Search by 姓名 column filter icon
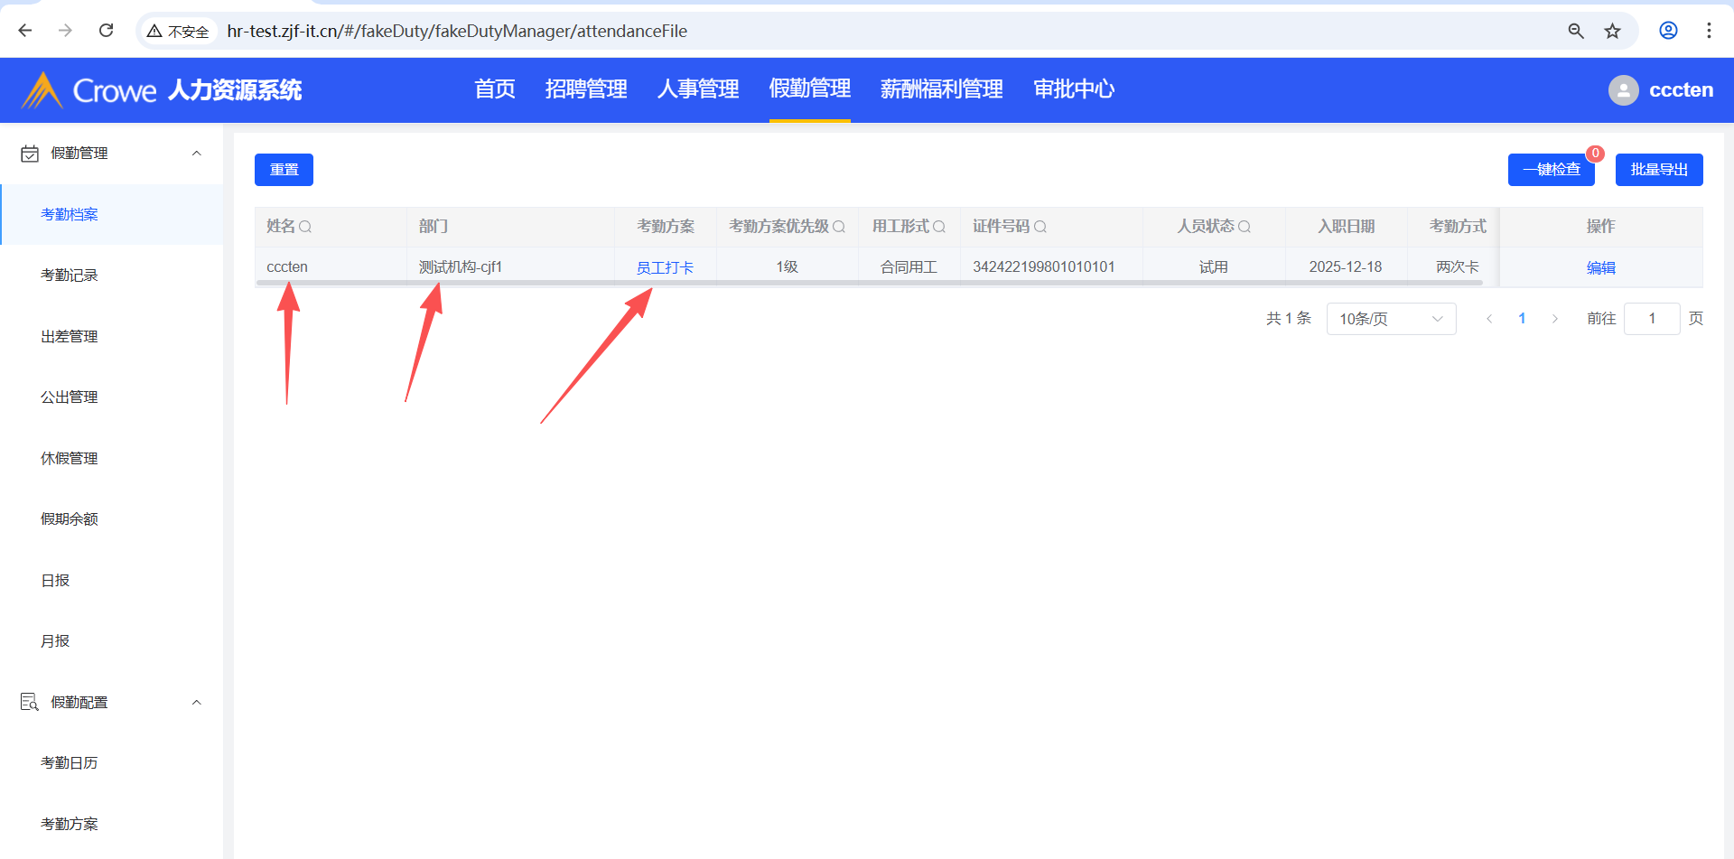 (x=305, y=227)
